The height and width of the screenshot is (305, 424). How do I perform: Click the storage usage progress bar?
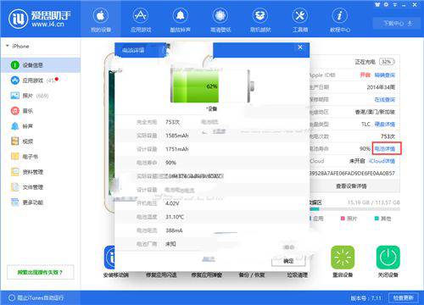coord(354,209)
